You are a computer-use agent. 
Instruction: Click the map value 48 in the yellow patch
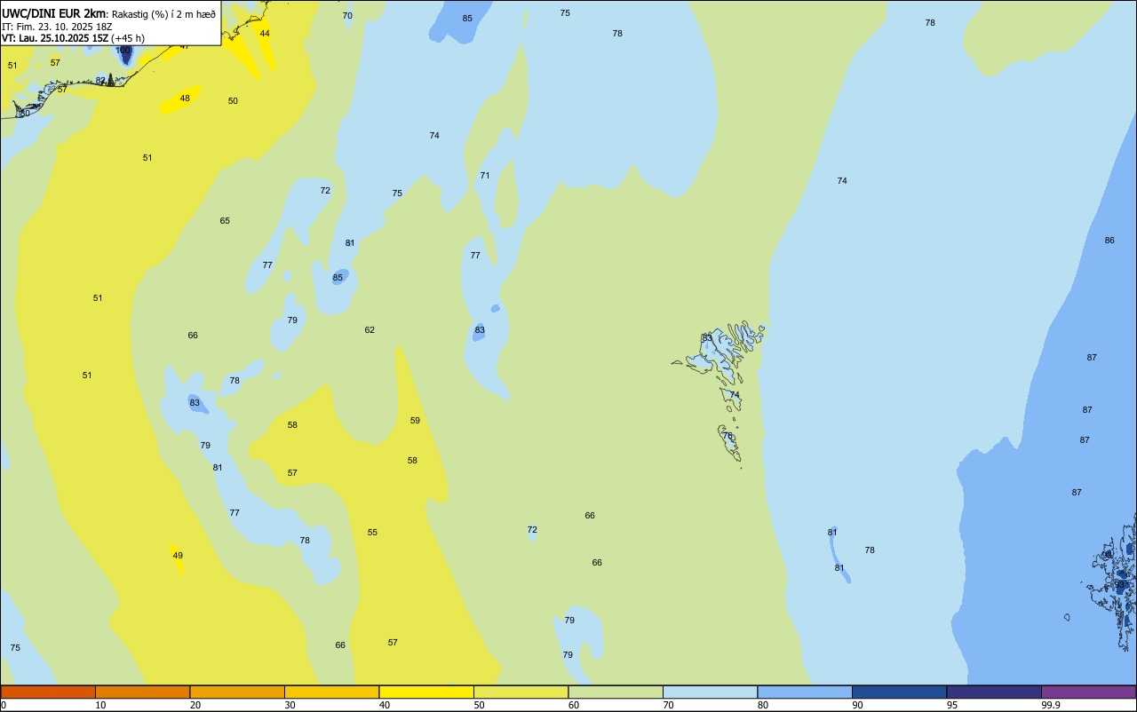(185, 99)
